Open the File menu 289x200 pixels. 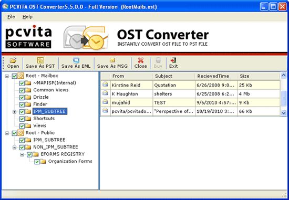click(11, 17)
